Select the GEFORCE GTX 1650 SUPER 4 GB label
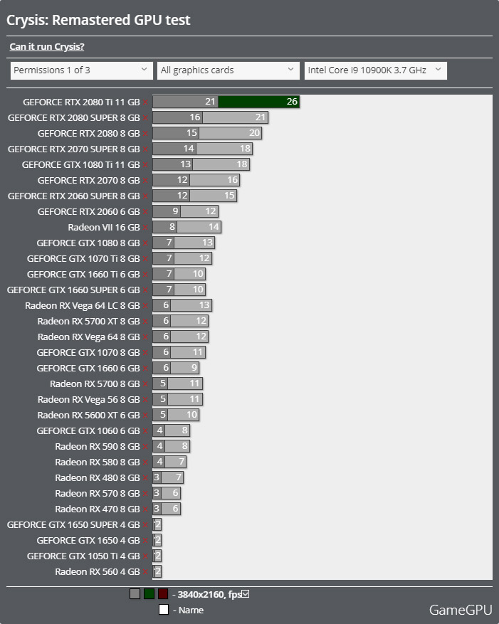The width and height of the screenshot is (499, 624). (x=73, y=525)
